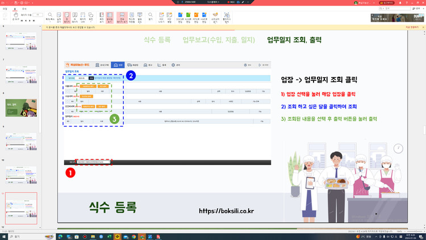This screenshot has height=240, width=426.
Task: Open text auto-scroll tool
Action: pyautogui.click(x=132, y=18)
